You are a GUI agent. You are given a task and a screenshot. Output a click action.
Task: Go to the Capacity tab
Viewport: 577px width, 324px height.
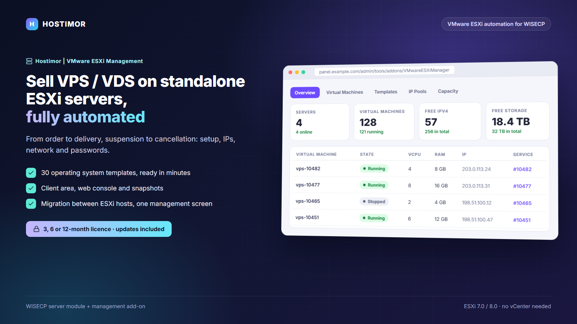point(448,91)
